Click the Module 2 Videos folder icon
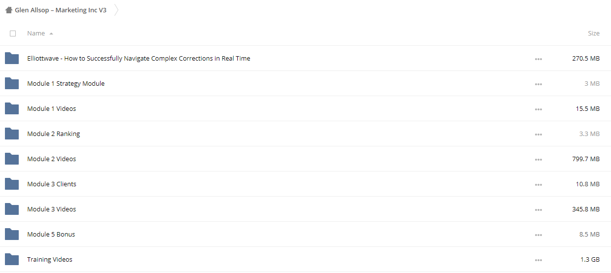The height and width of the screenshot is (273, 611). pos(12,159)
